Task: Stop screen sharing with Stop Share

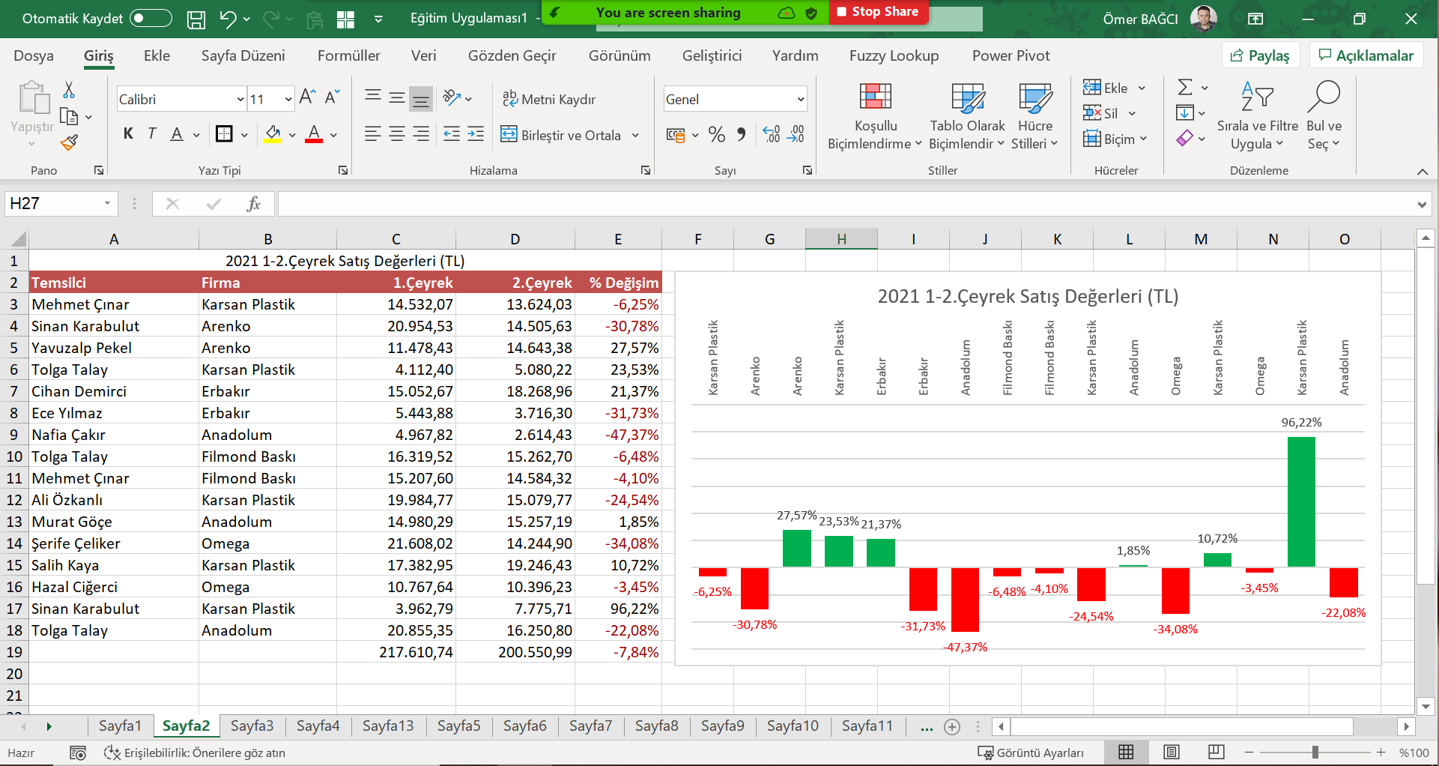Action: tap(878, 12)
